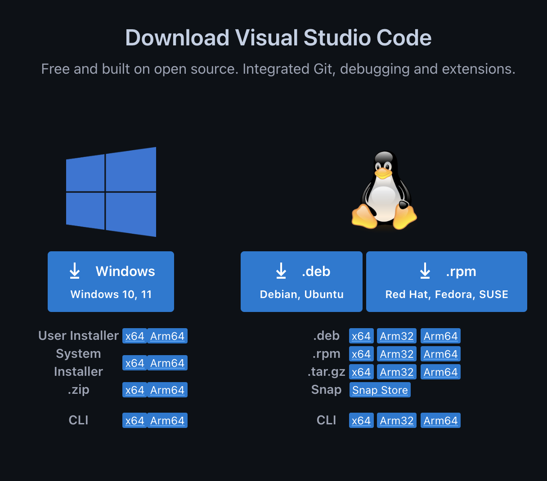Viewport: 547px width, 481px height.
Task: Get the Linux CLI x64 build
Action: 361,421
